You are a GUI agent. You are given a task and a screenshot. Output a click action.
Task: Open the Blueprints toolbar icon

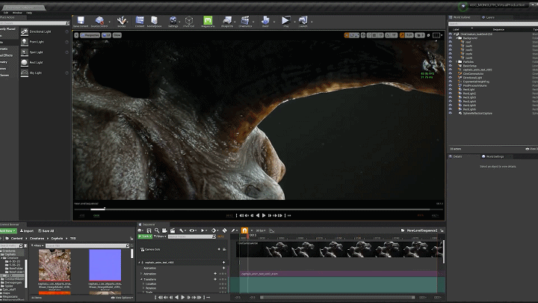[226, 21]
